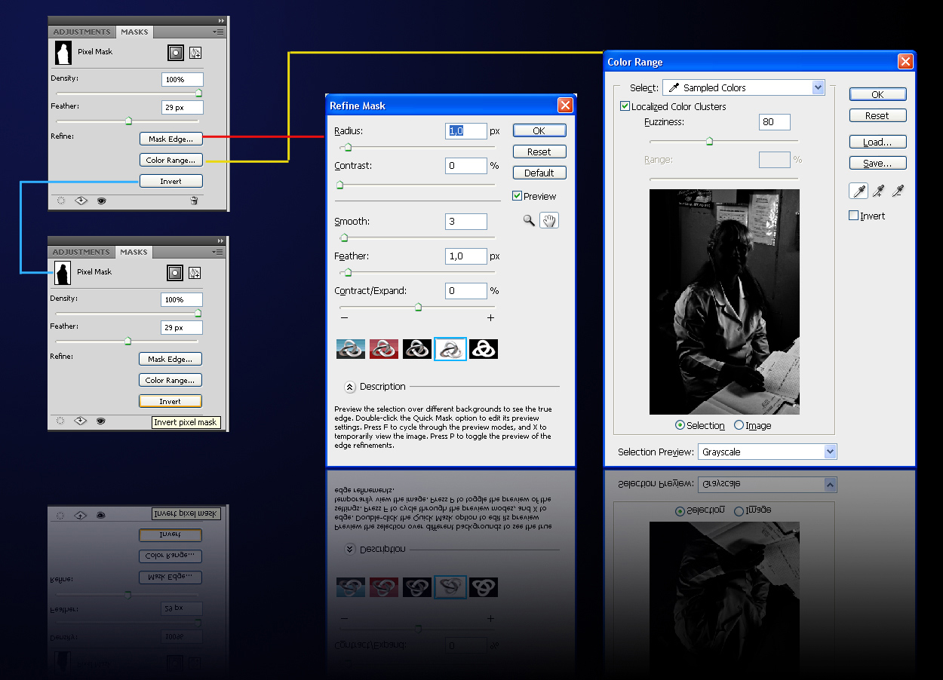Select the Zoom tool in Refine Mask
Viewport: 943px width, 680px height.
[x=529, y=220]
